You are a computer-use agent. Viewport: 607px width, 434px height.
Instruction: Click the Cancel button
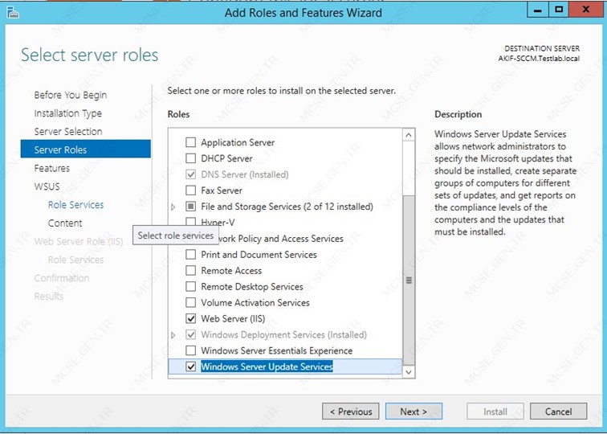558,411
